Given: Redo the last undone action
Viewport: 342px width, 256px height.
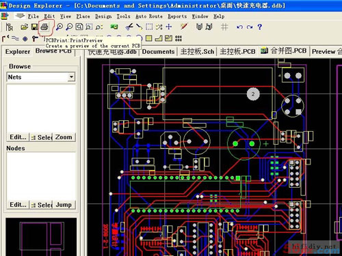Looking at the screenshot, I should pyautogui.click(x=250, y=27).
